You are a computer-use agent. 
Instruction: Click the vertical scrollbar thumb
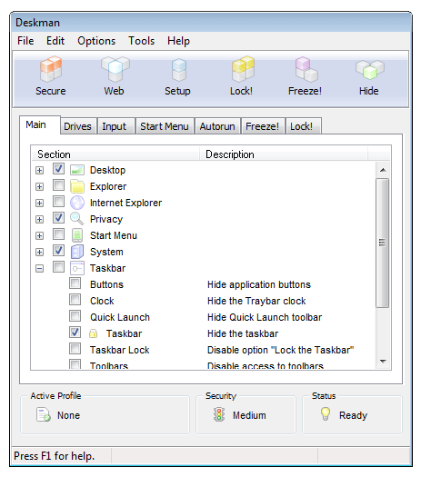(382, 243)
